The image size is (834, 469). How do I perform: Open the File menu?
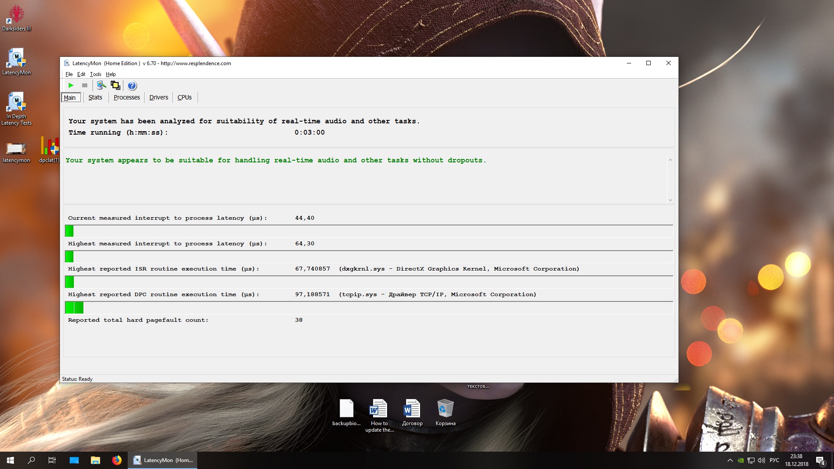69,74
